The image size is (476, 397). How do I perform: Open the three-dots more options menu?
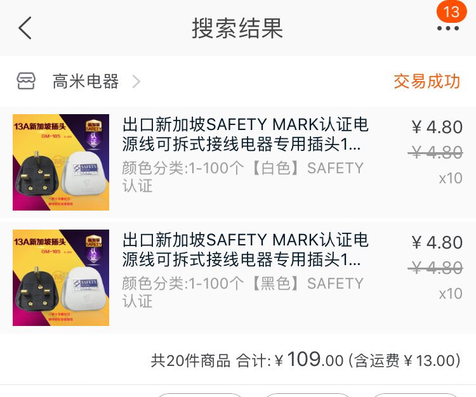[447, 29]
